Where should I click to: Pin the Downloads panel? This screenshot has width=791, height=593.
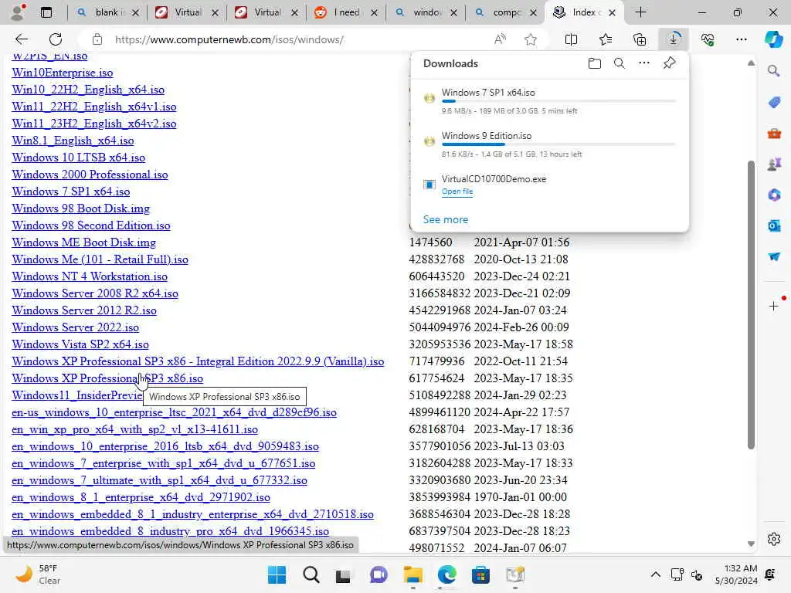pos(670,63)
